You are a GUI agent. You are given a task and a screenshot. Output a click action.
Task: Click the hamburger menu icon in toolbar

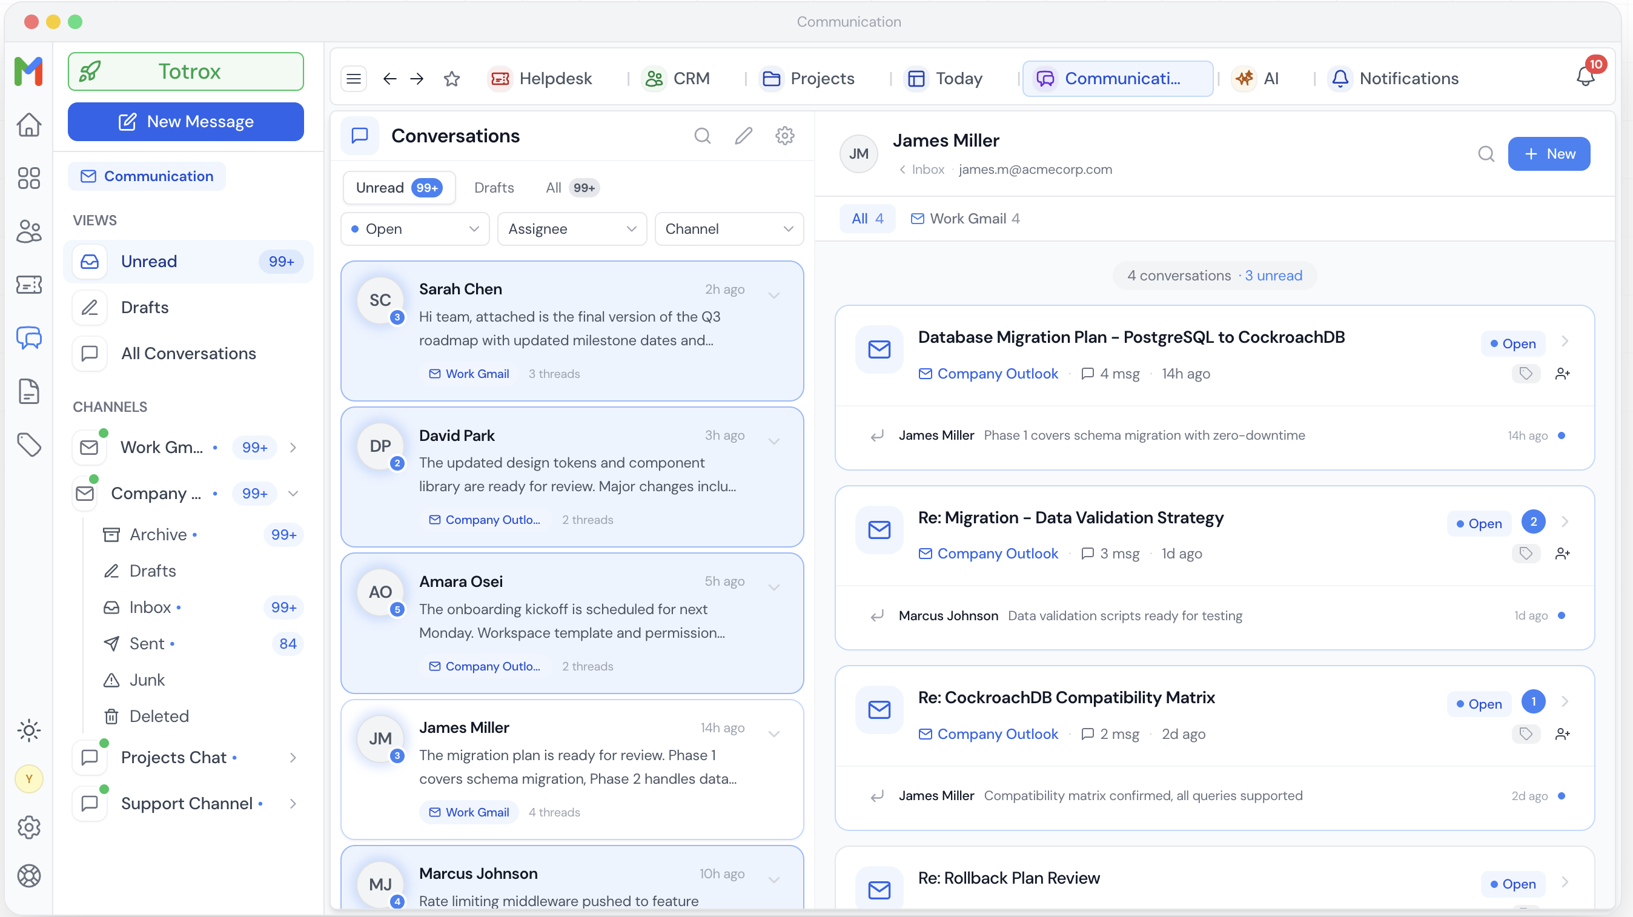point(354,79)
